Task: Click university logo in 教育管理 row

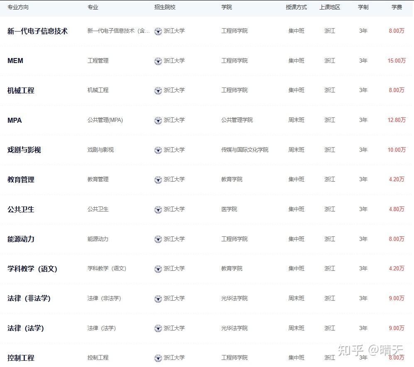Action: pyautogui.click(x=158, y=180)
